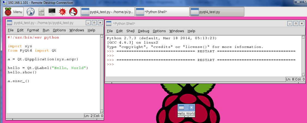Open the Mathematica red spiky icon
Image resolution: width=307 pixels, height=123 pixels.
point(63,12)
